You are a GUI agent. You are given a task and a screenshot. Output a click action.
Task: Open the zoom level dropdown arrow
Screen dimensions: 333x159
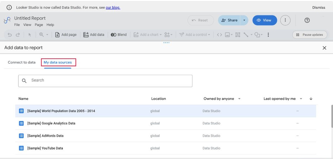[x=47, y=35]
